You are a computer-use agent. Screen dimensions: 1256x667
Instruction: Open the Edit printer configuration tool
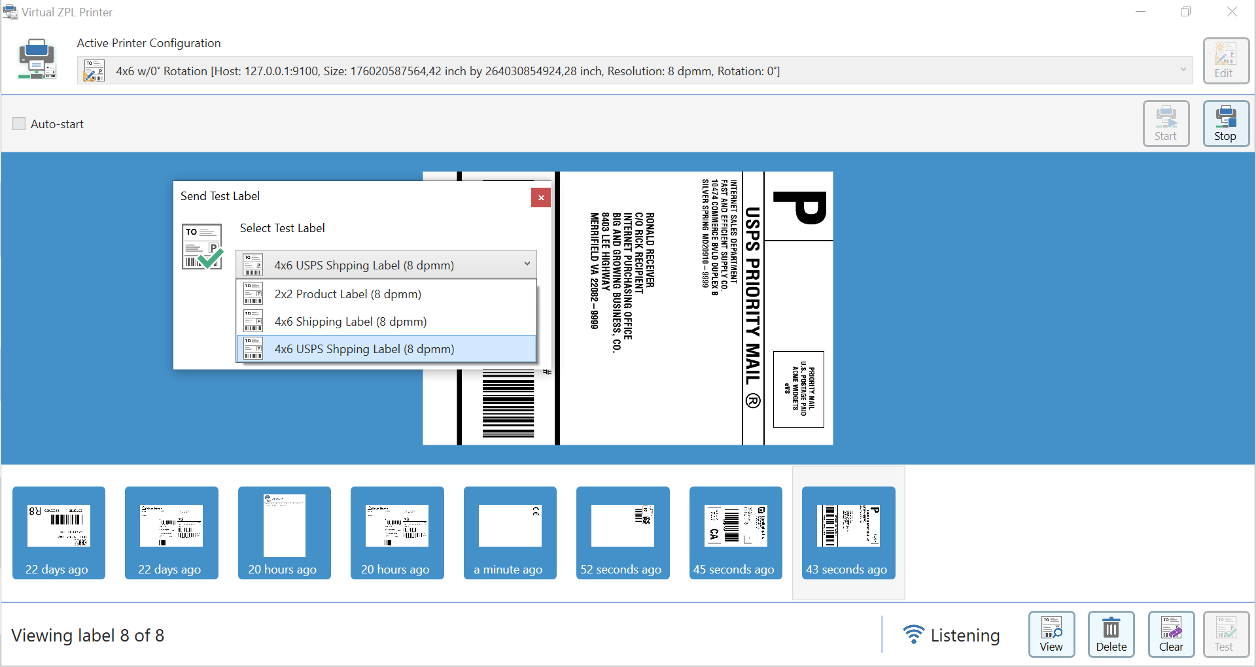point(1225,60)
